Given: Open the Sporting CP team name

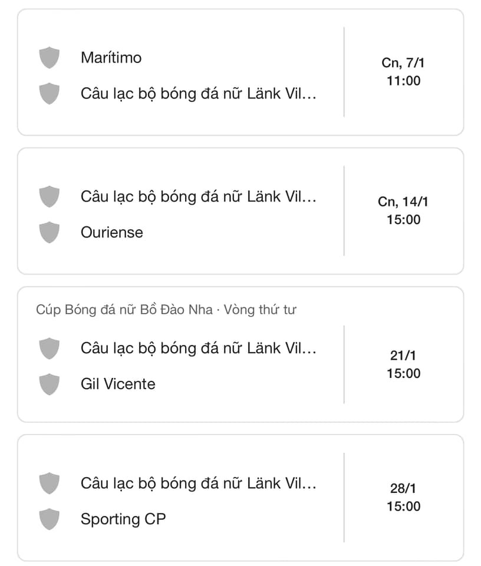Looking at the screenshot, I should pos(123,519).
